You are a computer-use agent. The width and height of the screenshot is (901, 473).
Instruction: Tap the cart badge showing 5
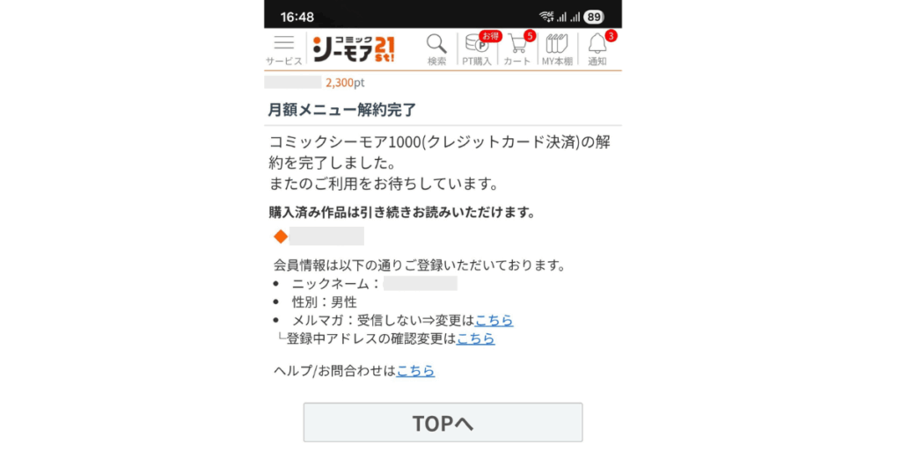point(529,36)
